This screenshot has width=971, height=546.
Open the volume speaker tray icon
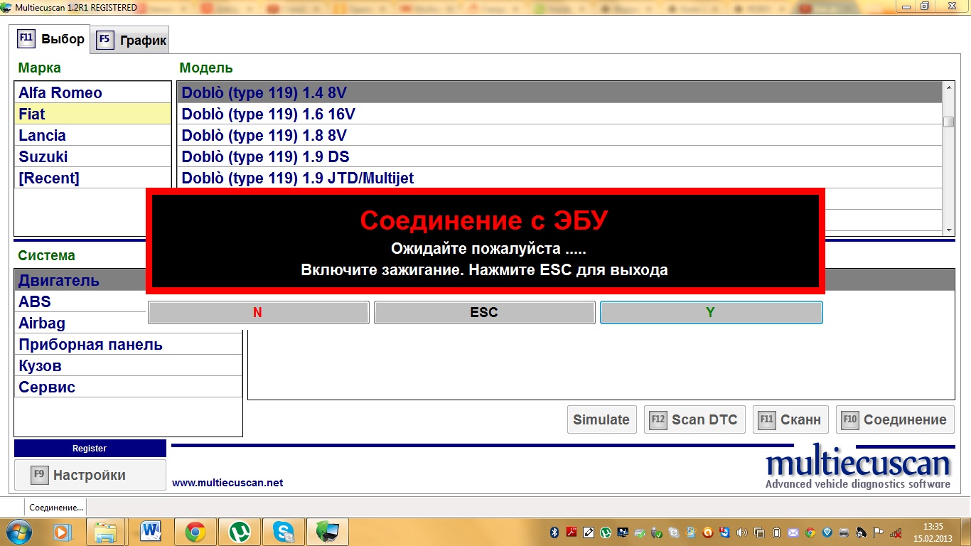coord(742,532)
